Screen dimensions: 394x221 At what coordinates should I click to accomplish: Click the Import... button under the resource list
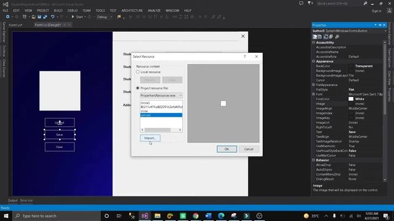click(x=150, y=138)
